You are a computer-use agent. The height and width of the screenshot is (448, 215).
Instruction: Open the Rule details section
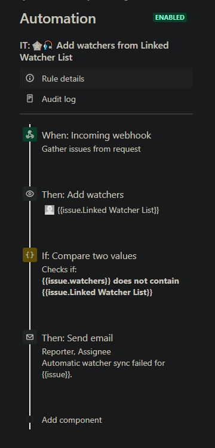click(106, 78)
